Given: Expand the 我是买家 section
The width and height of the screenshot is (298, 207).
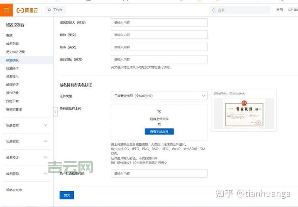Looking at the screenshot, I should tap(27, 142).
